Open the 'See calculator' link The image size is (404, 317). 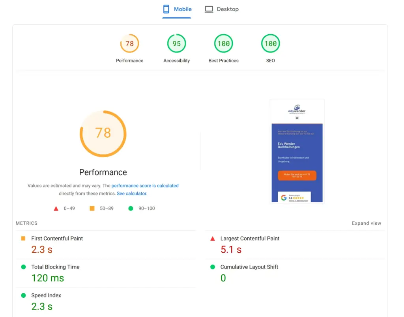point(131,193)
